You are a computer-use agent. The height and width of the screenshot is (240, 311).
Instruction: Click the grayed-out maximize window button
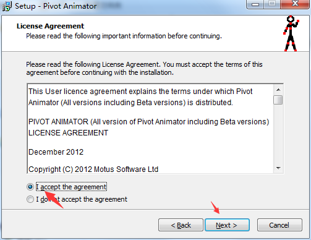pyautogui.click(x=272, y=4)
